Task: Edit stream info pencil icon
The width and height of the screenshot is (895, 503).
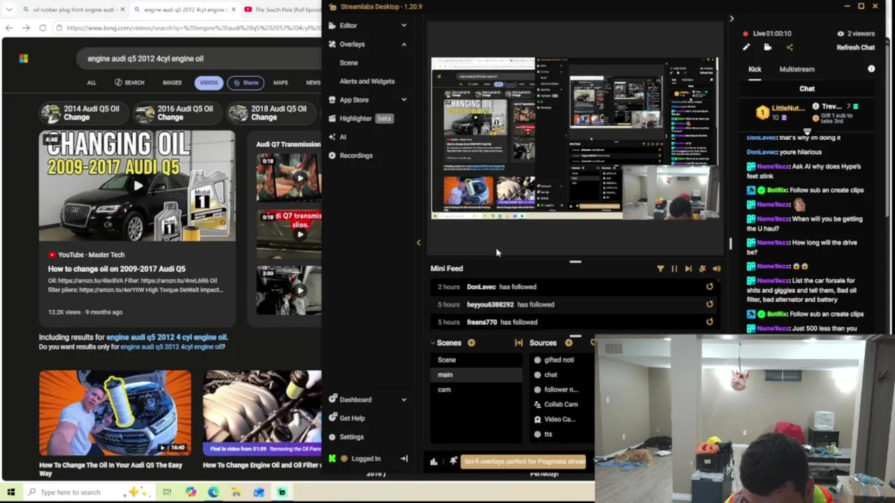Action: click(x=746, y=48)
